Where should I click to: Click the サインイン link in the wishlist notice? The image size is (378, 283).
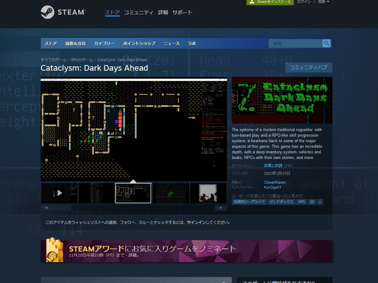196,222
